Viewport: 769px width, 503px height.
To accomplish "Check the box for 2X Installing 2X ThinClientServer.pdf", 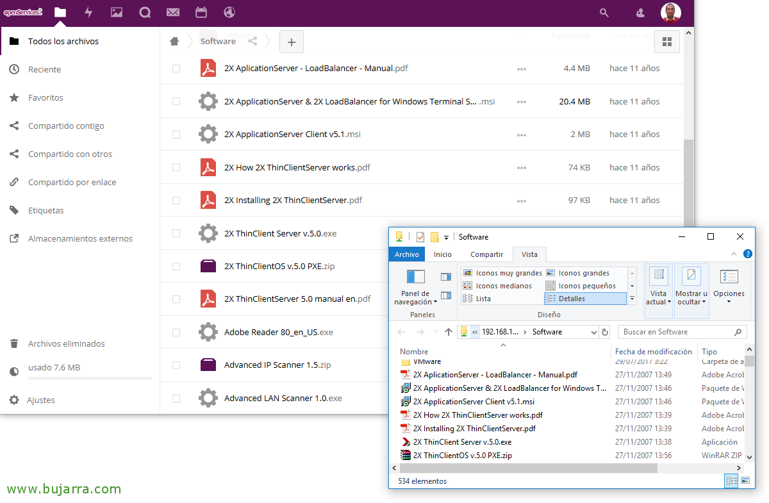I will [176, 201].
